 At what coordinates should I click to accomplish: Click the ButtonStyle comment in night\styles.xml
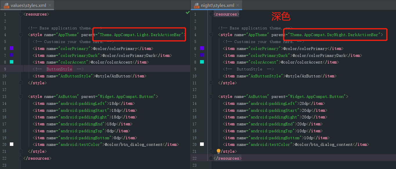click(248, 69)
